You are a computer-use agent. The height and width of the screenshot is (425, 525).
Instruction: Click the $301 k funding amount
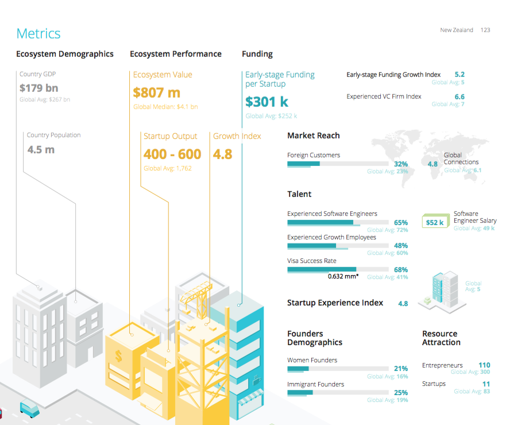coord(267,102)
